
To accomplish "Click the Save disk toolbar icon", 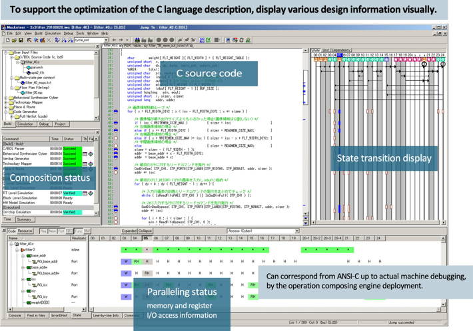I will point(21,39).
